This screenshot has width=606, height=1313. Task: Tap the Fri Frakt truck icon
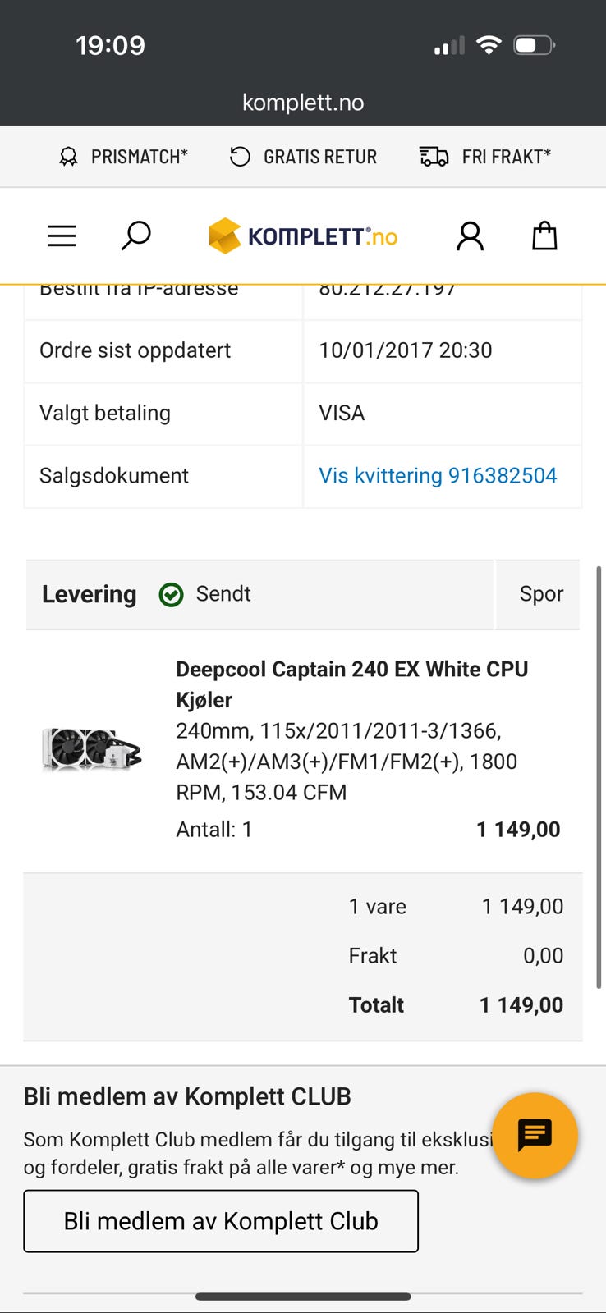(434, 157)
